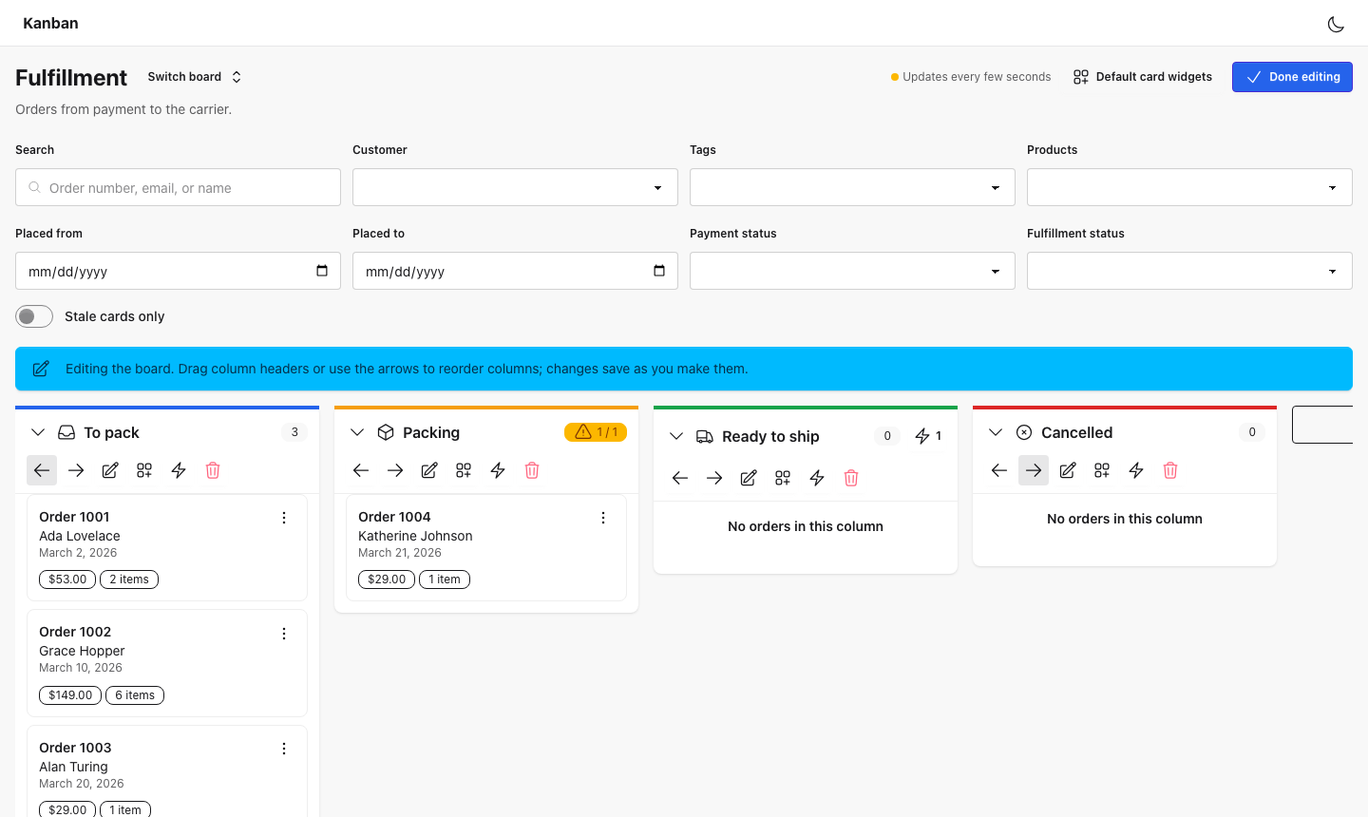Image resolution: width=1368 pixels, height=817 pixels.
Task: Collapse the To pack column
Action: (38, 432)
